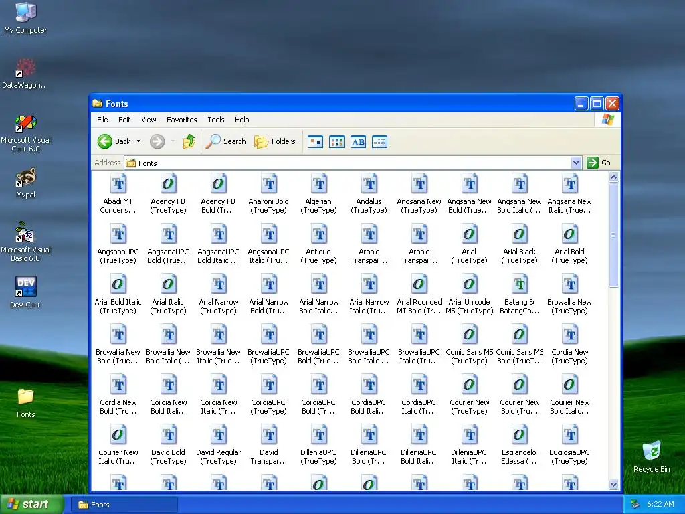Click the system tray notification icon

(635, 505)
